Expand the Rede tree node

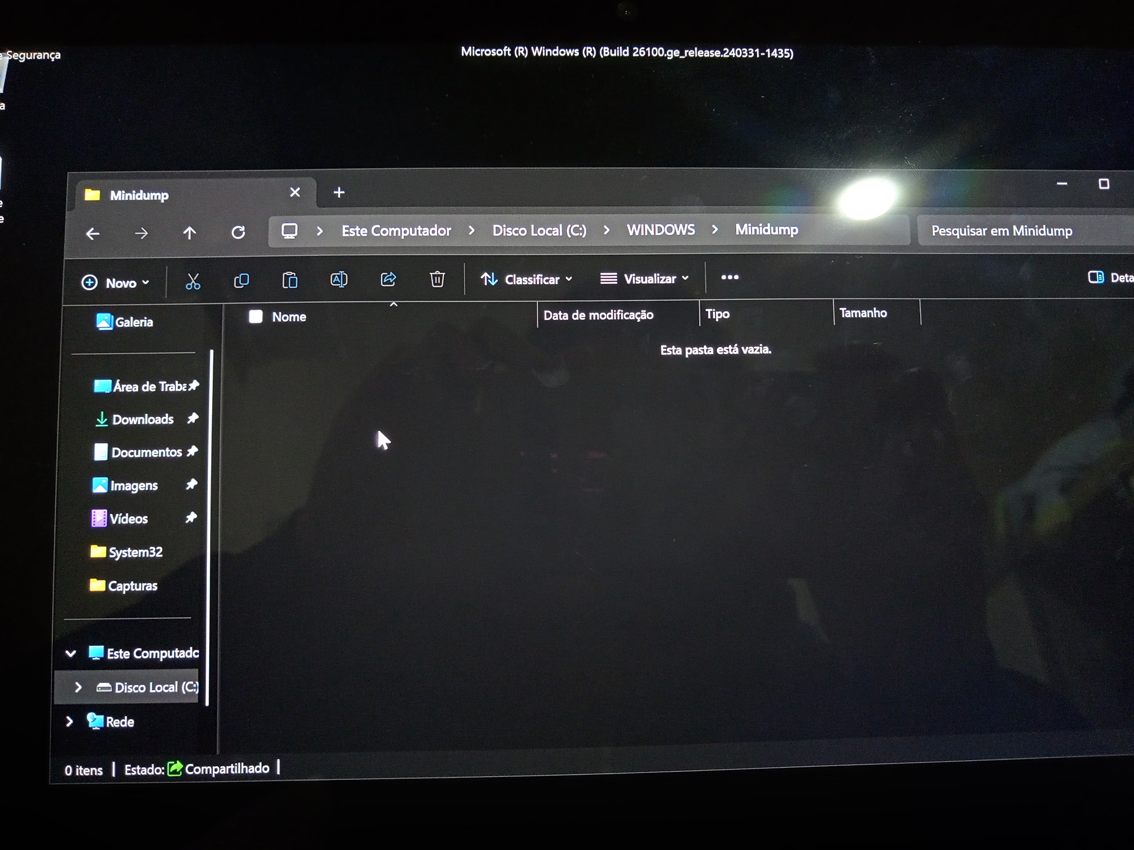69,722
